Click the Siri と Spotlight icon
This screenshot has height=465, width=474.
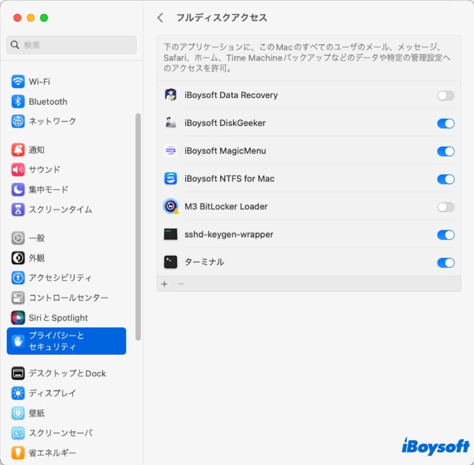tap(18, 317)
